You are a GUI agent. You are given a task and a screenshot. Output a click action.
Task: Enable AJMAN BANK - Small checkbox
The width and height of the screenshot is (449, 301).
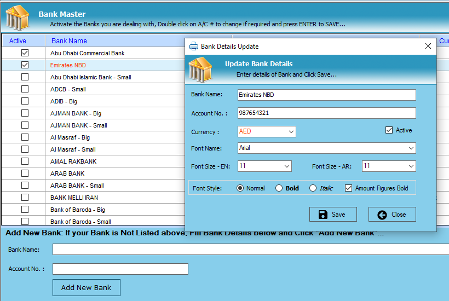[25, 125]
